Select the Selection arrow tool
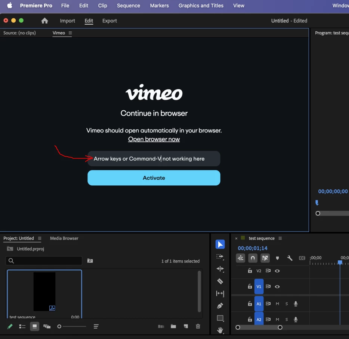This screenshot has width=349, height=339. (220, 244)
